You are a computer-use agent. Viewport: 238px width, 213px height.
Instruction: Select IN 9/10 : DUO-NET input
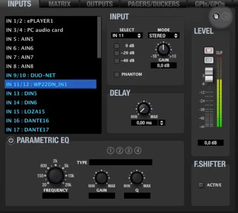51,76
